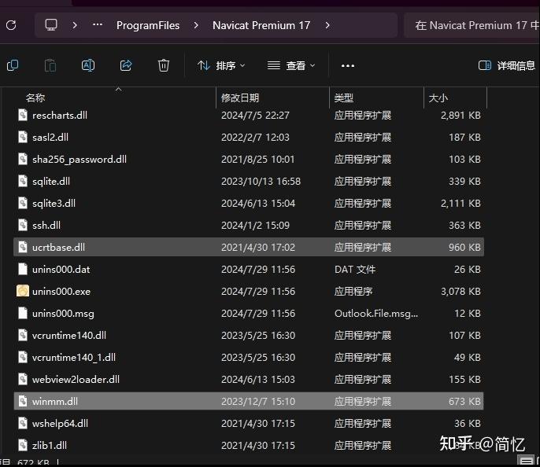Click the file icon of webview2loader.dll
Screen dimensions: 540x467
click(23, 379)
